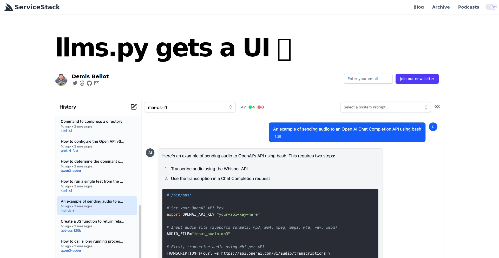Image resolution: width=499 pixels, height=258 pixels.
Task: Open Demis Bellot author link
Action: click(x=90, y=76)
